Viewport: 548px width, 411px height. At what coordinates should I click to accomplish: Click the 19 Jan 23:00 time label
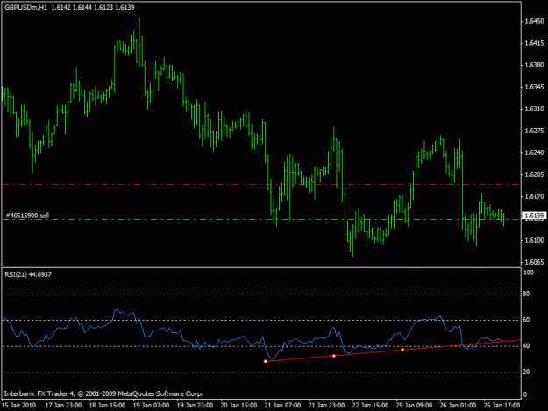click(x=195, y=406)
